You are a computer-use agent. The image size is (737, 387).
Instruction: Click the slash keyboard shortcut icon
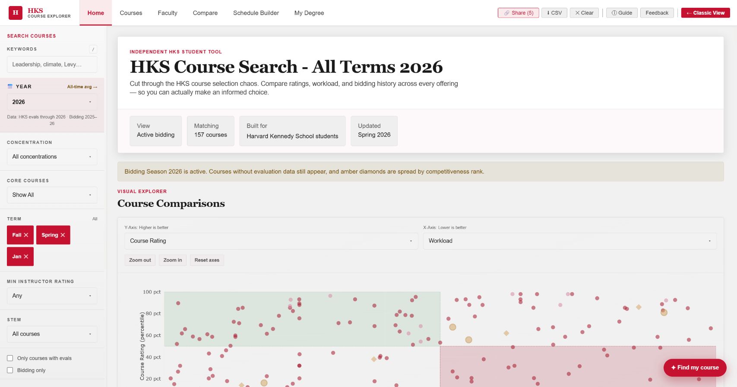coord(93,49)
